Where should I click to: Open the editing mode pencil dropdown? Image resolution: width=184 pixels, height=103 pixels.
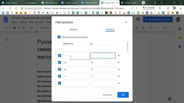(x=166, y=28)
